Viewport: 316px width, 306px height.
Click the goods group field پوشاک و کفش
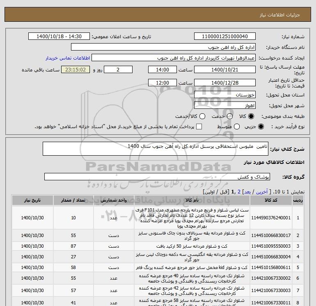(x=157, y=177)
